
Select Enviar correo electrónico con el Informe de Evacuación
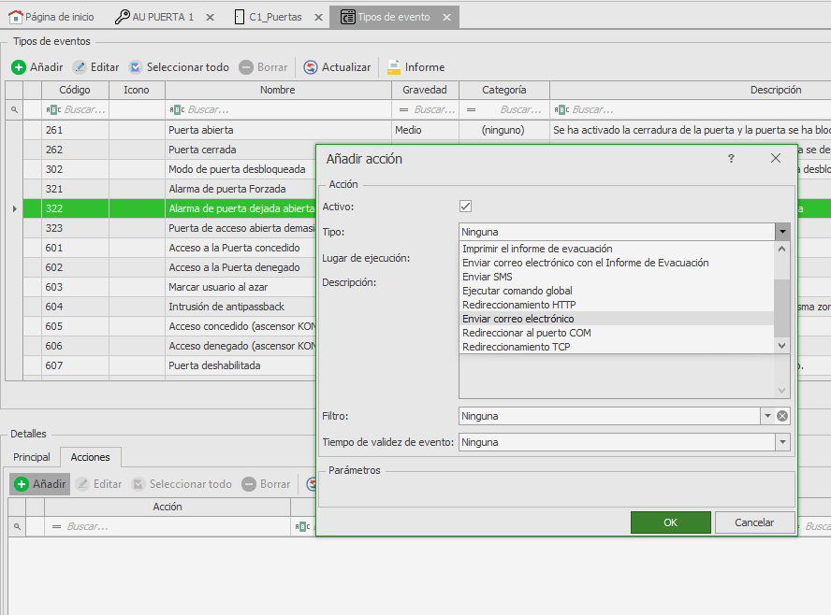[617, 263]
